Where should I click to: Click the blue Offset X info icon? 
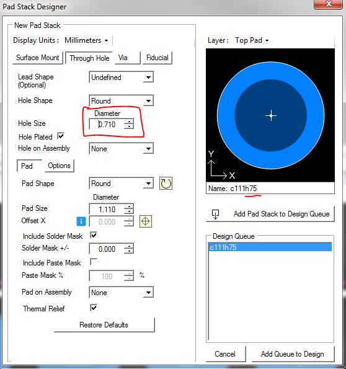(81, 221)
